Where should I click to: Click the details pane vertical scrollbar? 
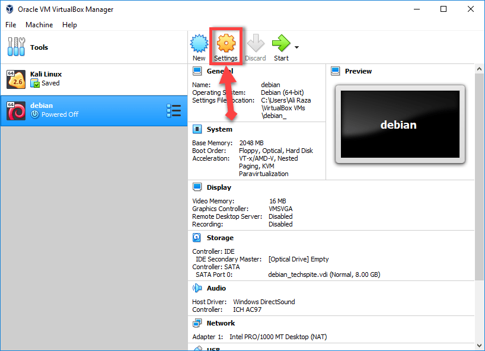point(480,178)
